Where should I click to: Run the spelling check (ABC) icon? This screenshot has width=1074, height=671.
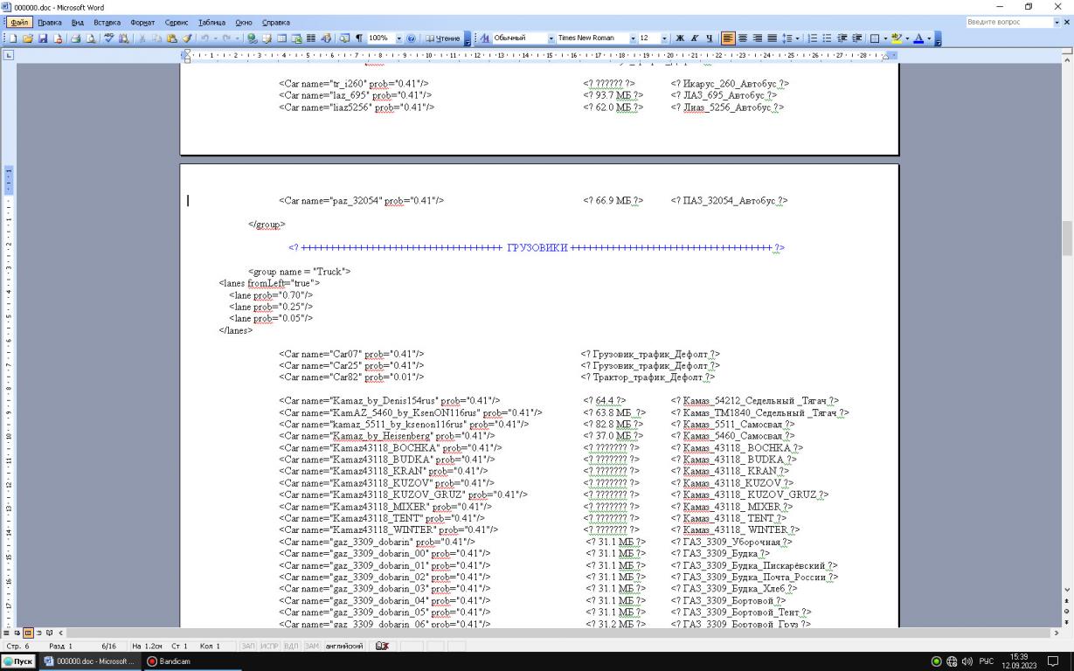[110, 38]
